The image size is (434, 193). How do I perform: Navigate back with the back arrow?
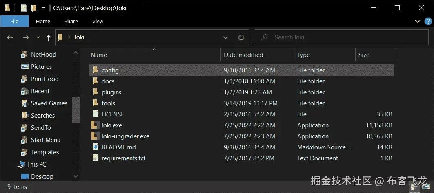click(10, 37)
